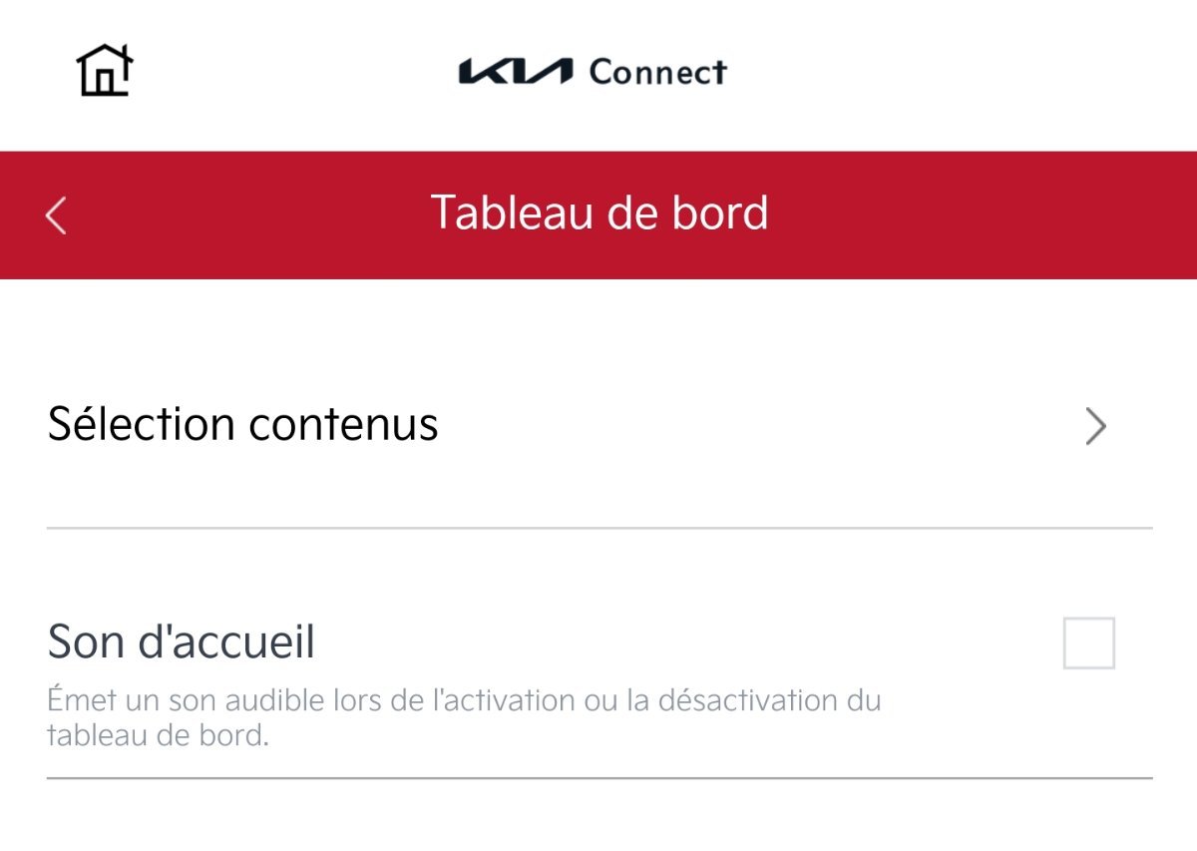Open Sélection contenus via its right chevron
1197x851 pixels.
1096,427
